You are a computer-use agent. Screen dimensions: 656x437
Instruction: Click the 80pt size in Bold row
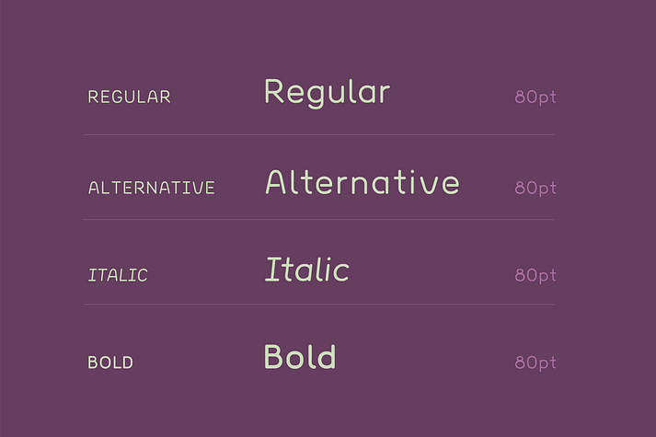(x=535, y=363)
